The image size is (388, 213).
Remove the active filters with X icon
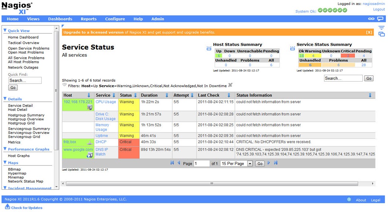[x=230, y=86]
